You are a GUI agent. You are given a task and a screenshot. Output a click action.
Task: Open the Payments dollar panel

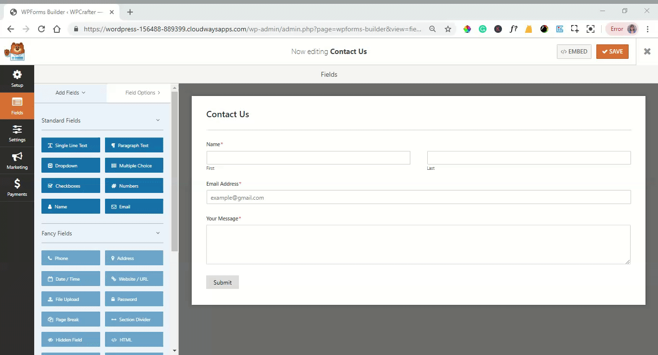(x=17, y=188)
